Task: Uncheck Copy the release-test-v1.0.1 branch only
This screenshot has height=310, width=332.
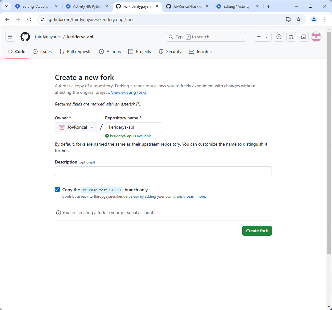Action: click(x=57, y=189)
